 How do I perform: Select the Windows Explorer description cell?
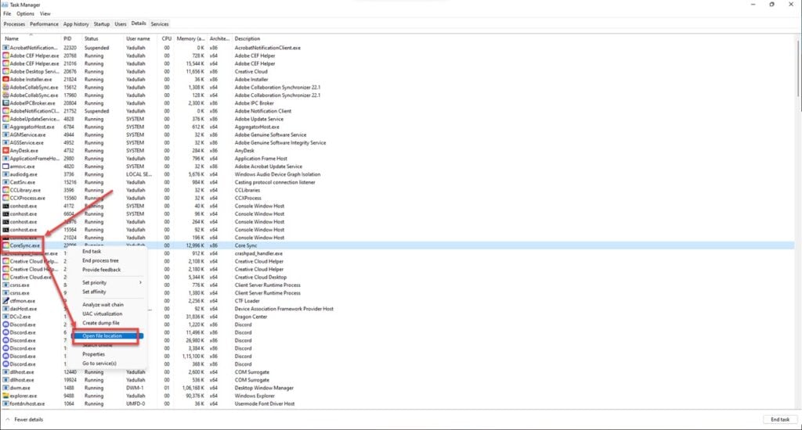pos(255,396)
